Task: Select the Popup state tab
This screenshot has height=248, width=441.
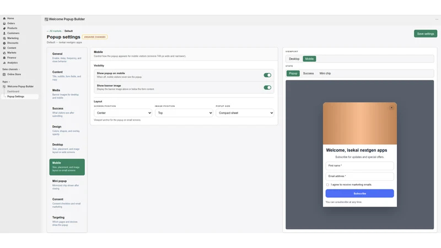Action: 293,73
